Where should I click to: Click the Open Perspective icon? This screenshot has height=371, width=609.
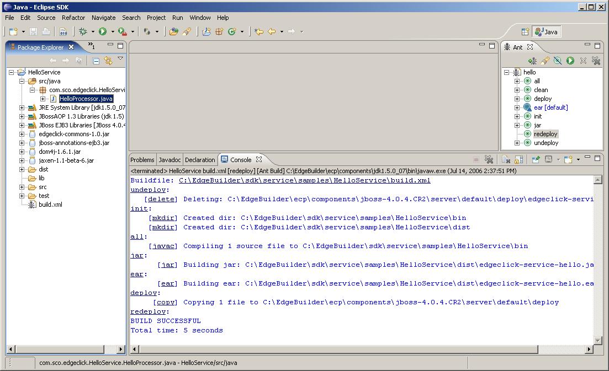click(525, 32)
